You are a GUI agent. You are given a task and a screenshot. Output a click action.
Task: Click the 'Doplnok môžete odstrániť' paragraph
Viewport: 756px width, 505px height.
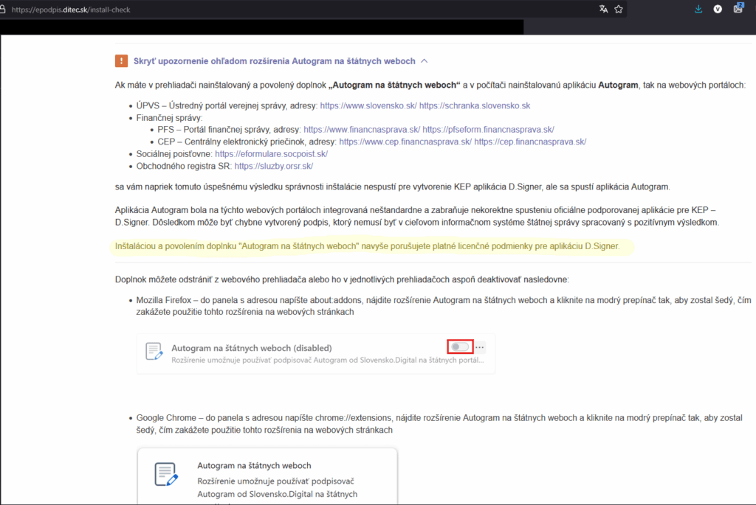[x=342, y=279]
